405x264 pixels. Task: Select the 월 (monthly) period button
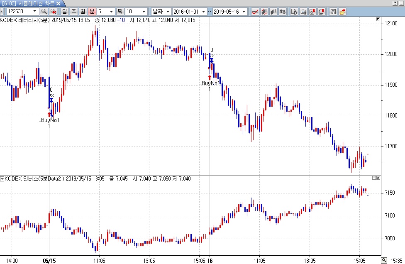(83, 12)
